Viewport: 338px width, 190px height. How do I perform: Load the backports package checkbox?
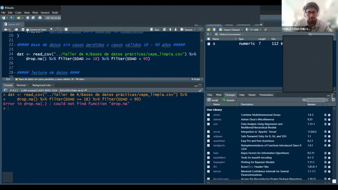[x=208, y=145]
